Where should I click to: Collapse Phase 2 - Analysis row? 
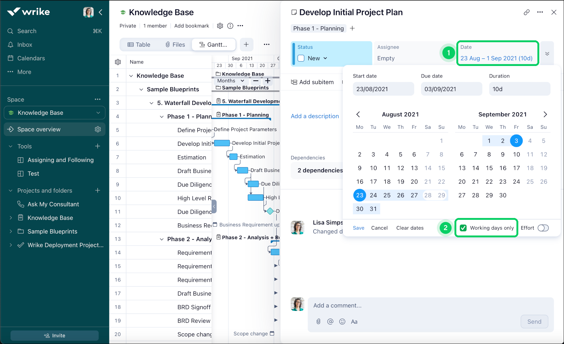pos(162,239)
